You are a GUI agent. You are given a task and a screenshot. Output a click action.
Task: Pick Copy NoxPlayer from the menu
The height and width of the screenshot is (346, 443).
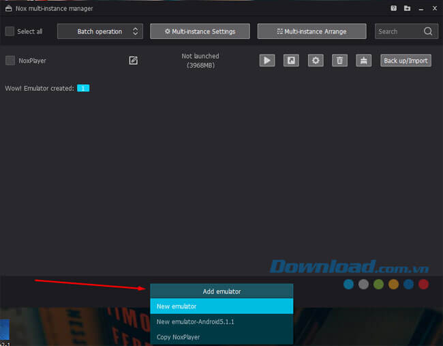(x=221, y=336)
